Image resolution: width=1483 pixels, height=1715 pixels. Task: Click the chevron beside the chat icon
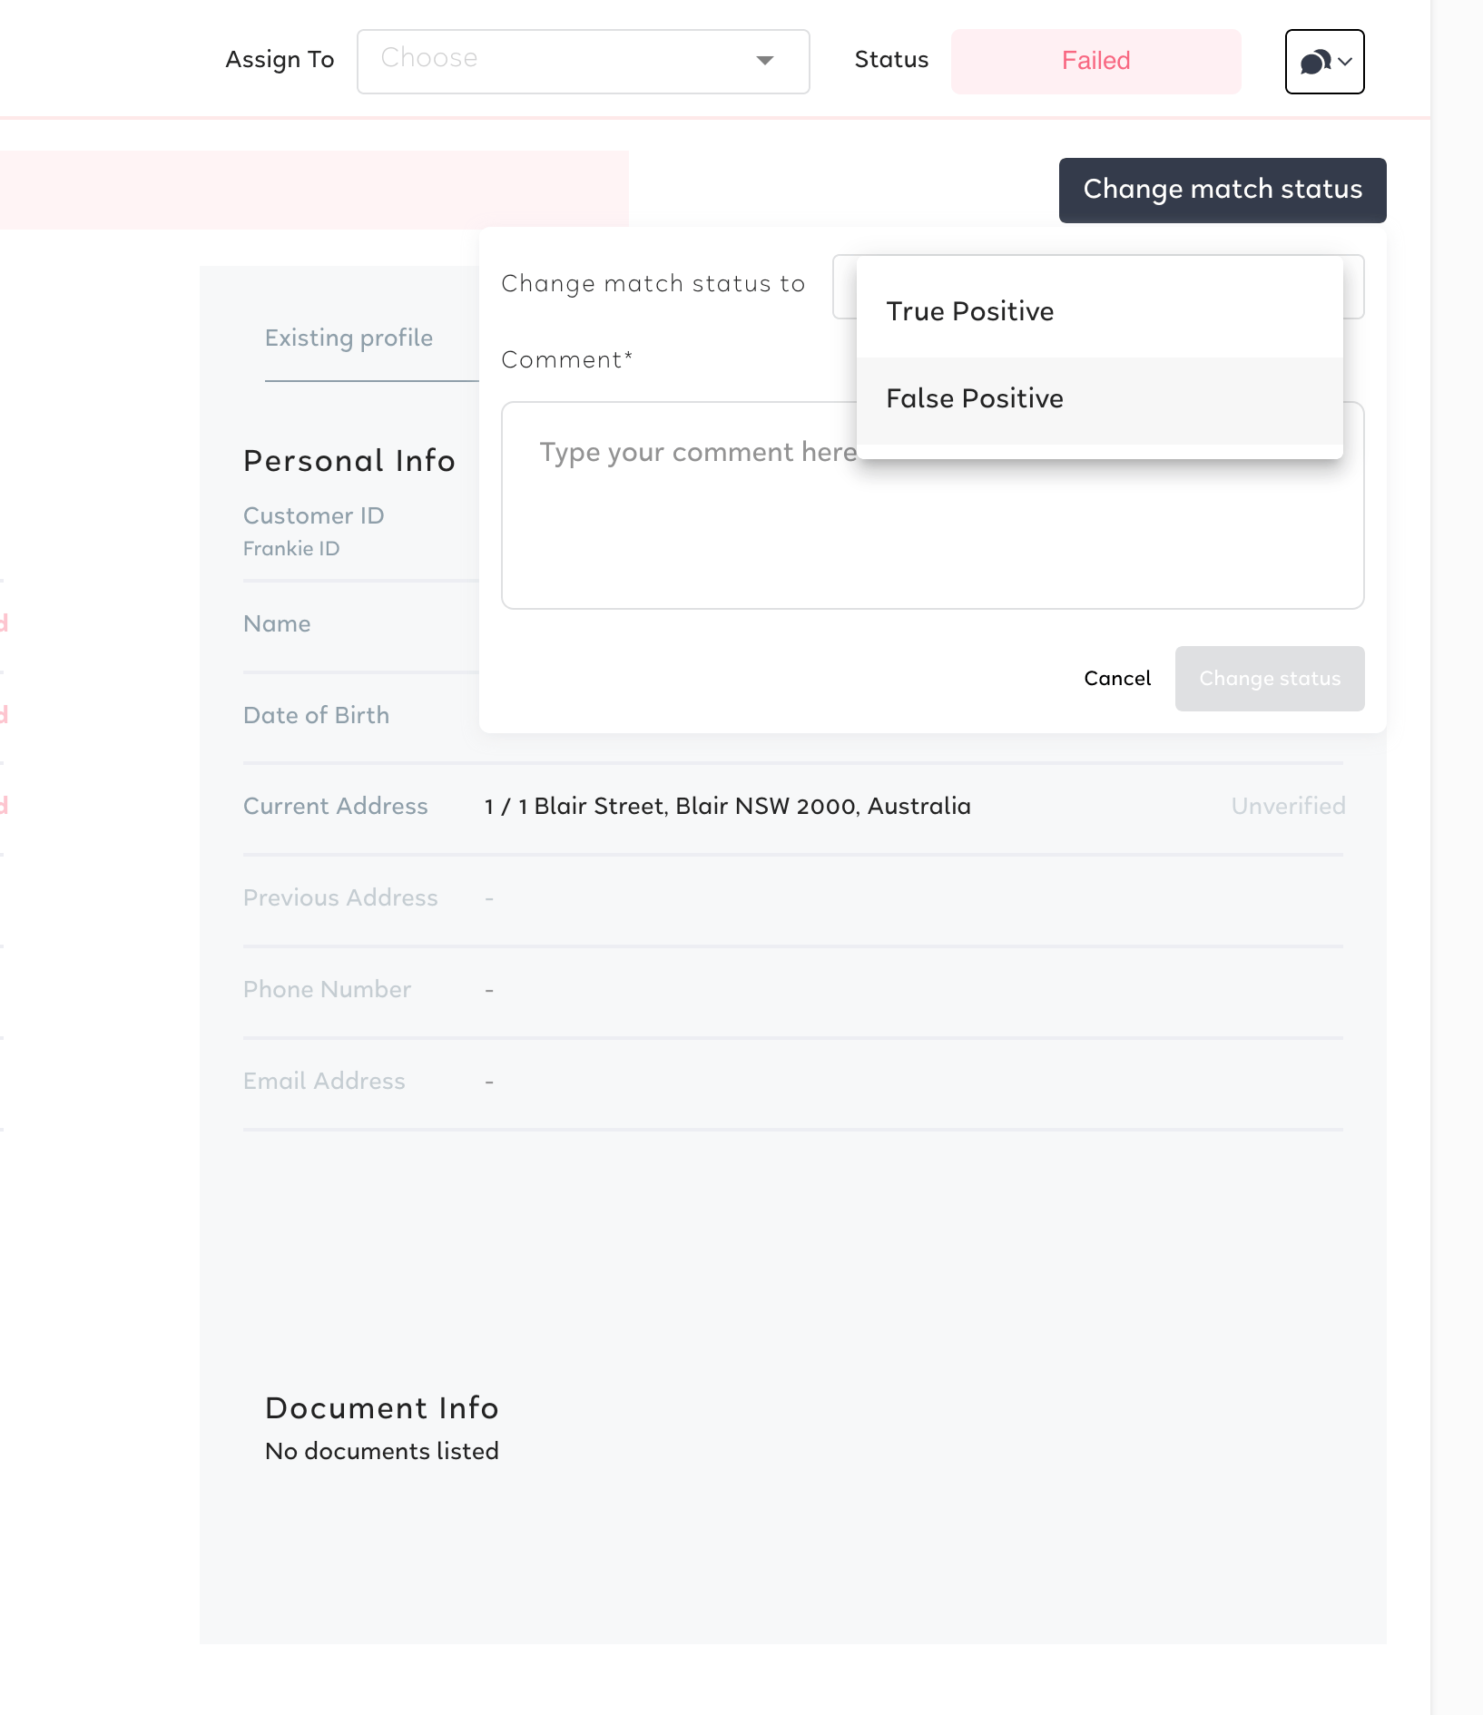pyautogui.click(x=1346, y=62)
